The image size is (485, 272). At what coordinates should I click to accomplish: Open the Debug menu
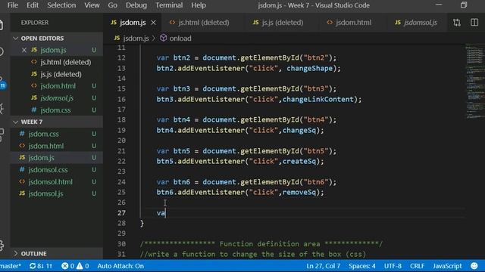pos(136,5)
